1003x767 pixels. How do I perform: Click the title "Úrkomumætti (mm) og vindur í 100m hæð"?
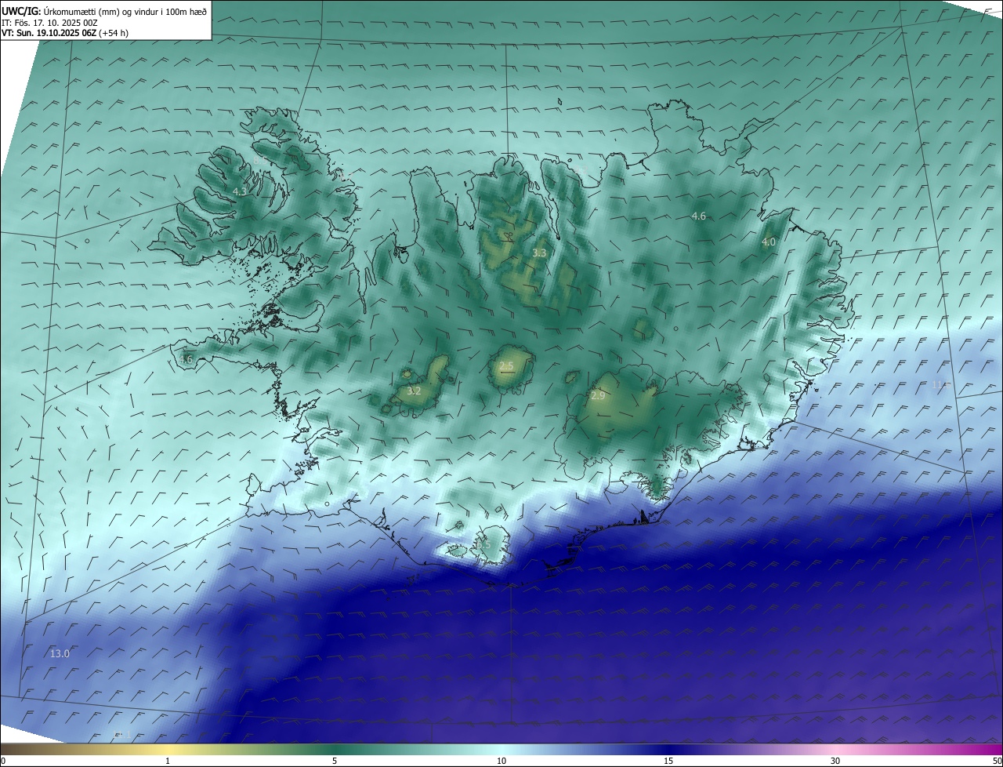coord(124,11)
